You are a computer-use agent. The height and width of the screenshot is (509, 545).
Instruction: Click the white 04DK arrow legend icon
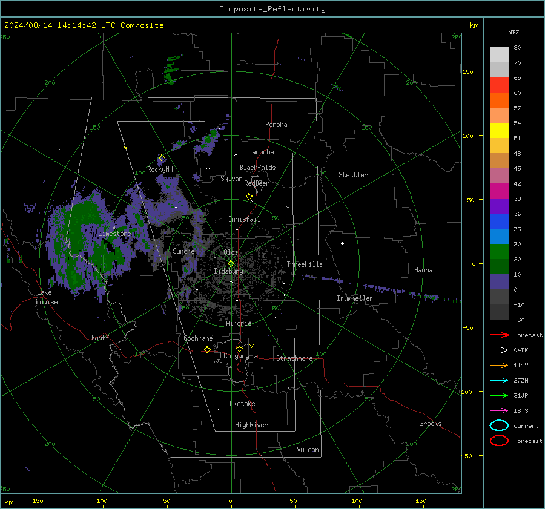(x=499, y=350)
